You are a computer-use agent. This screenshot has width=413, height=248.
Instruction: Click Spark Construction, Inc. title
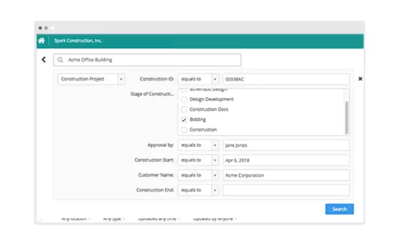tap(78, 41)
